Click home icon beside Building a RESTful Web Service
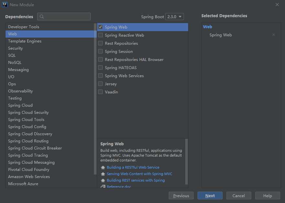Screen dimensions: 285x203 [x=103, y=167]
